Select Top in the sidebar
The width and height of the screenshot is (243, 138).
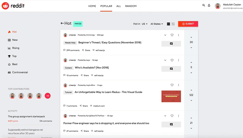click(12, 56)
